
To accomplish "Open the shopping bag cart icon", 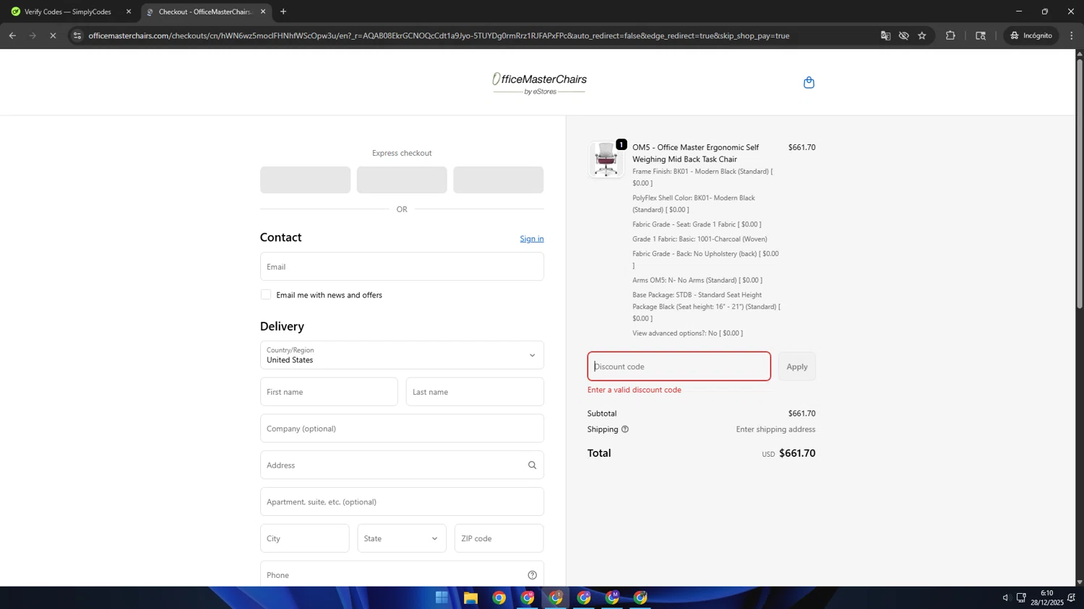I will 809,82.
